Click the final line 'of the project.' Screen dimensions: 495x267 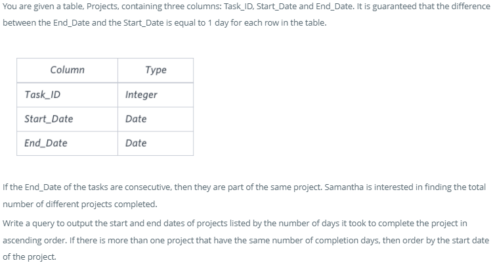(x=30, y=256)
